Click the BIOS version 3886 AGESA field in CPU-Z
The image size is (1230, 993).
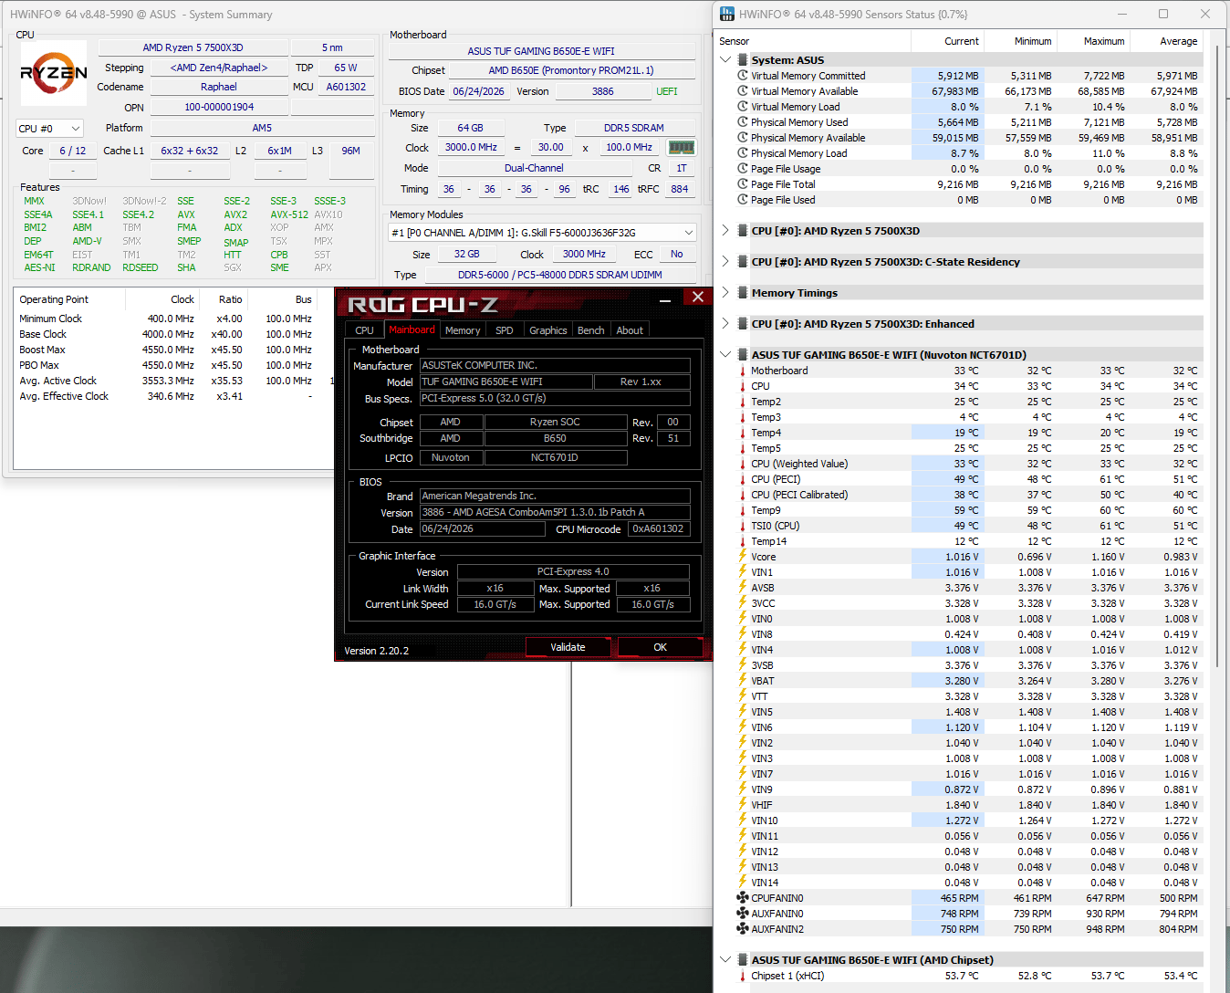555,512
